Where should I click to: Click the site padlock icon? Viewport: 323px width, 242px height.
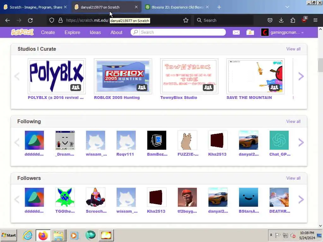(x=60, y=20)
